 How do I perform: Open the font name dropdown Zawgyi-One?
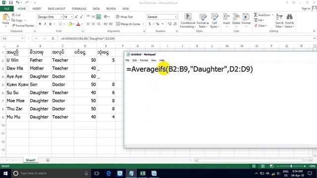pos(61,17)
